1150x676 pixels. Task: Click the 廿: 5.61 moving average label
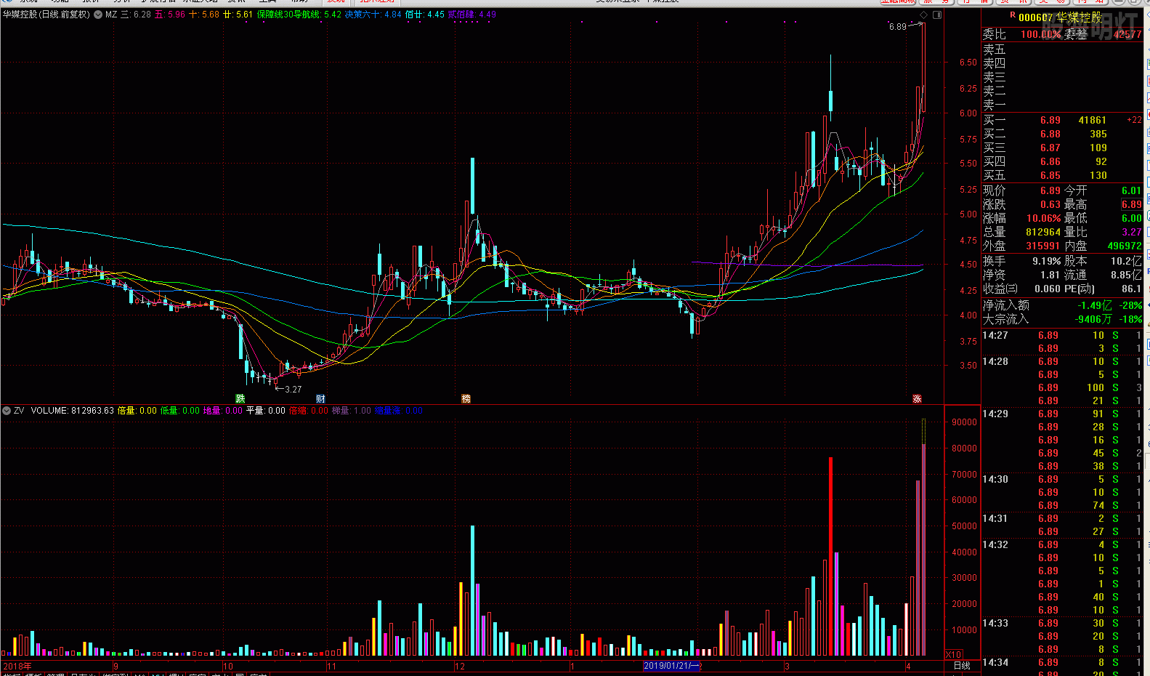pos(238,15)
